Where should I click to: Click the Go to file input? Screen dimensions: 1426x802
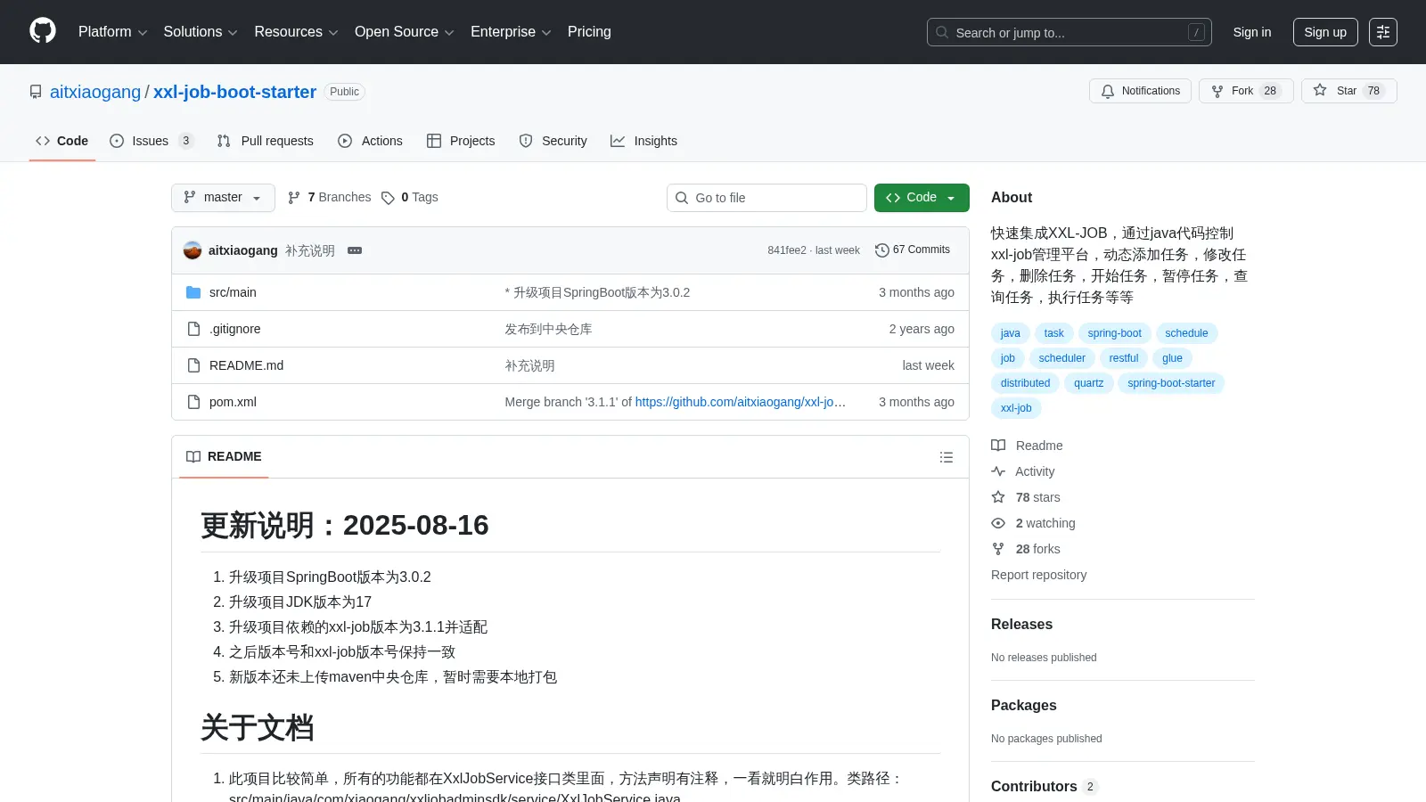(x=766, y=198)
